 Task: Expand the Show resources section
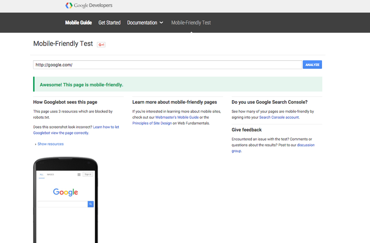(50, 144)
